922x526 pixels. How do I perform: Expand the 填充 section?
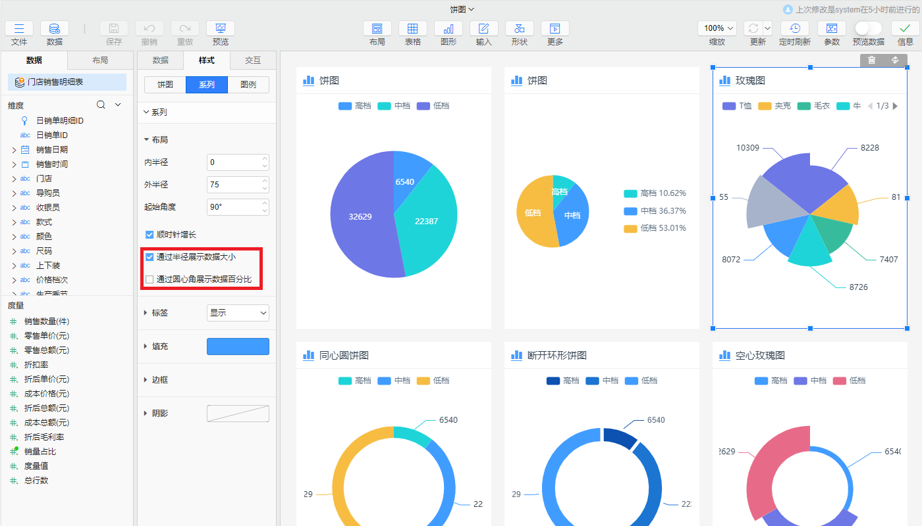pyautogui.click(x=146, y=347)
